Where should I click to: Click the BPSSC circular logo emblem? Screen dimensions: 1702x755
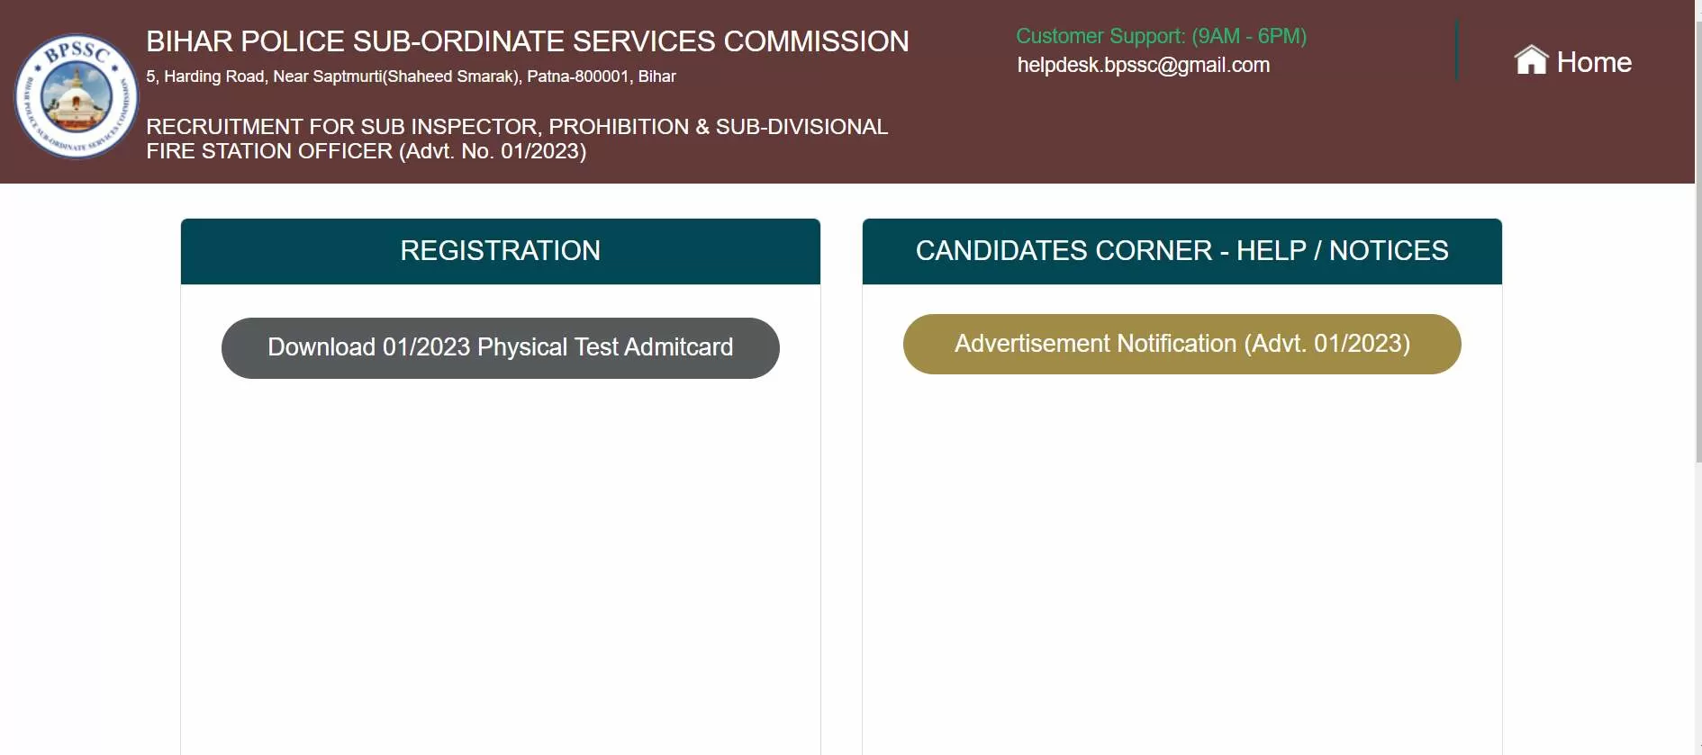[x=76, y=96]
